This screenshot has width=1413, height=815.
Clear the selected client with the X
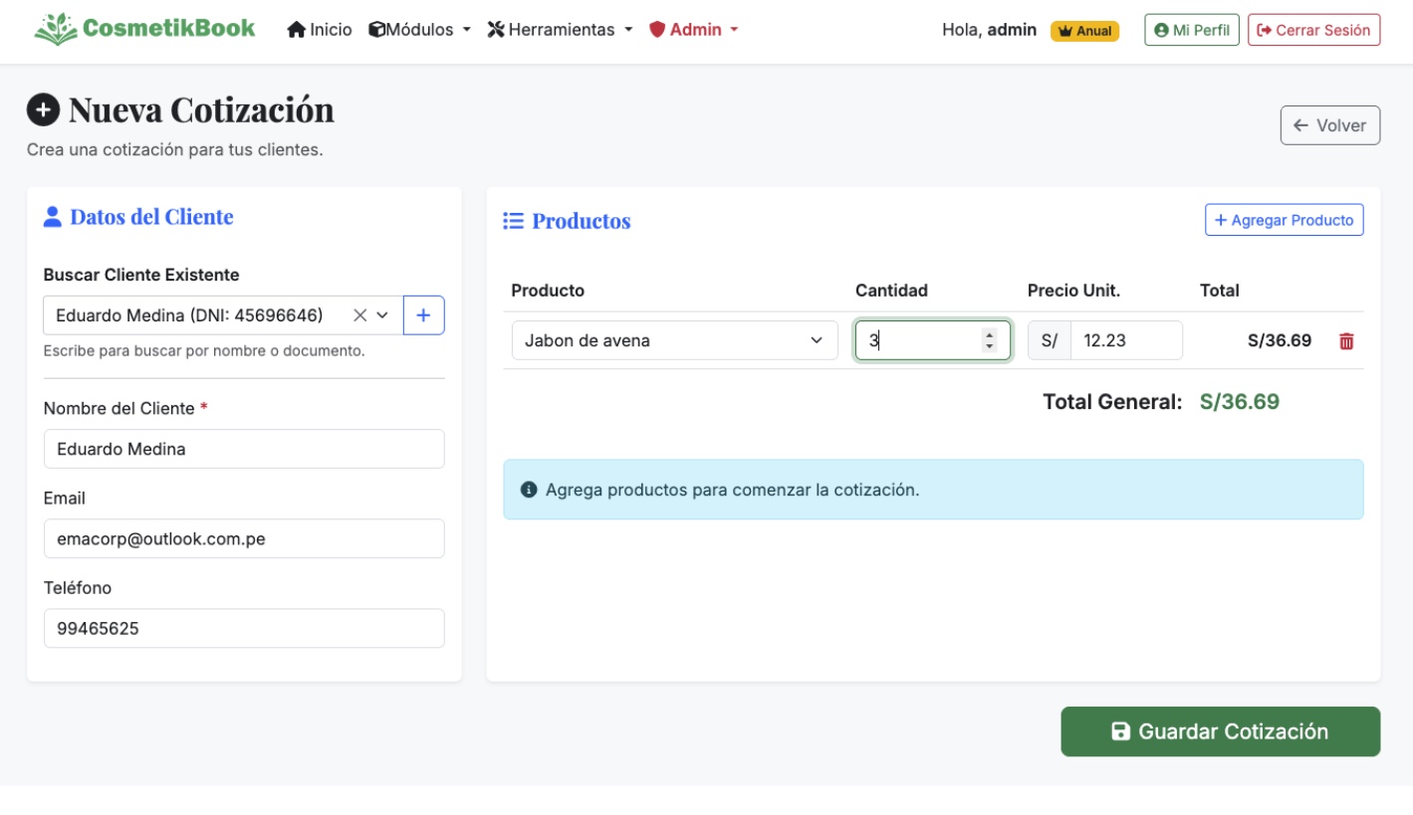click(359, 315)
